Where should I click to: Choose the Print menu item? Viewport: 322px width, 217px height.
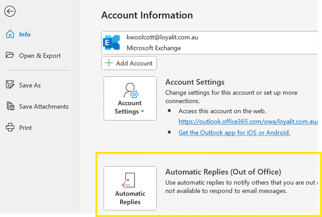(x=25, y=128)
